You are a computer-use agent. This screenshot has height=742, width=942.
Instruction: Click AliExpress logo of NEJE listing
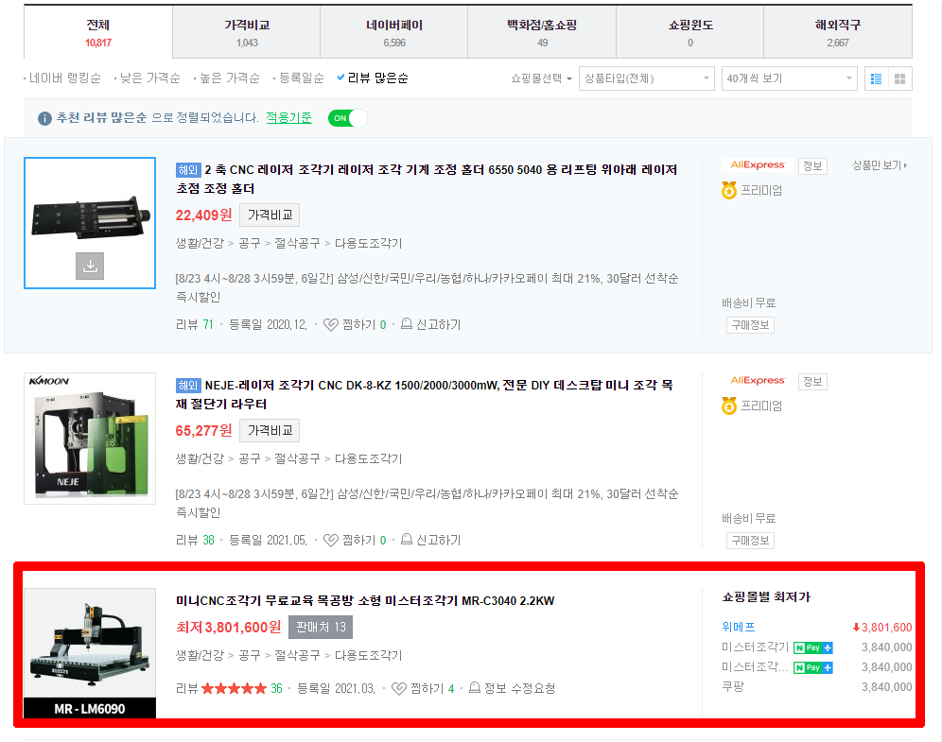coord(758,381)
